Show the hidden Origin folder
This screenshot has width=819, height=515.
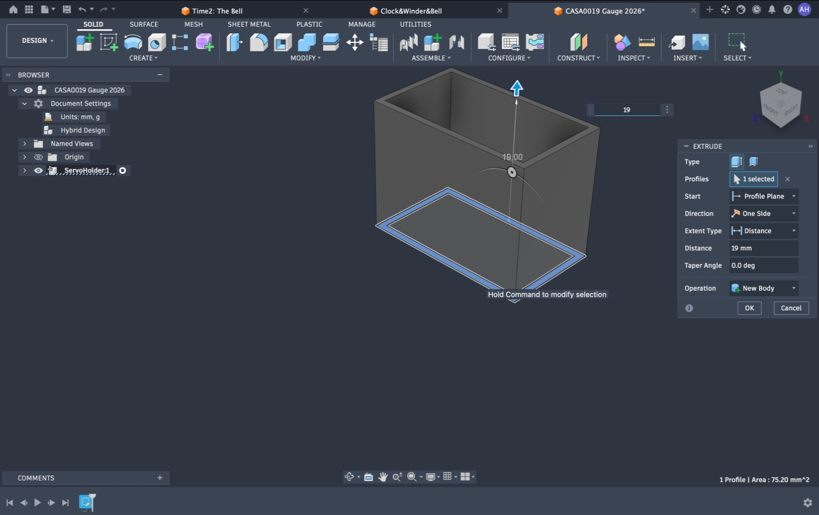point(38,157)
